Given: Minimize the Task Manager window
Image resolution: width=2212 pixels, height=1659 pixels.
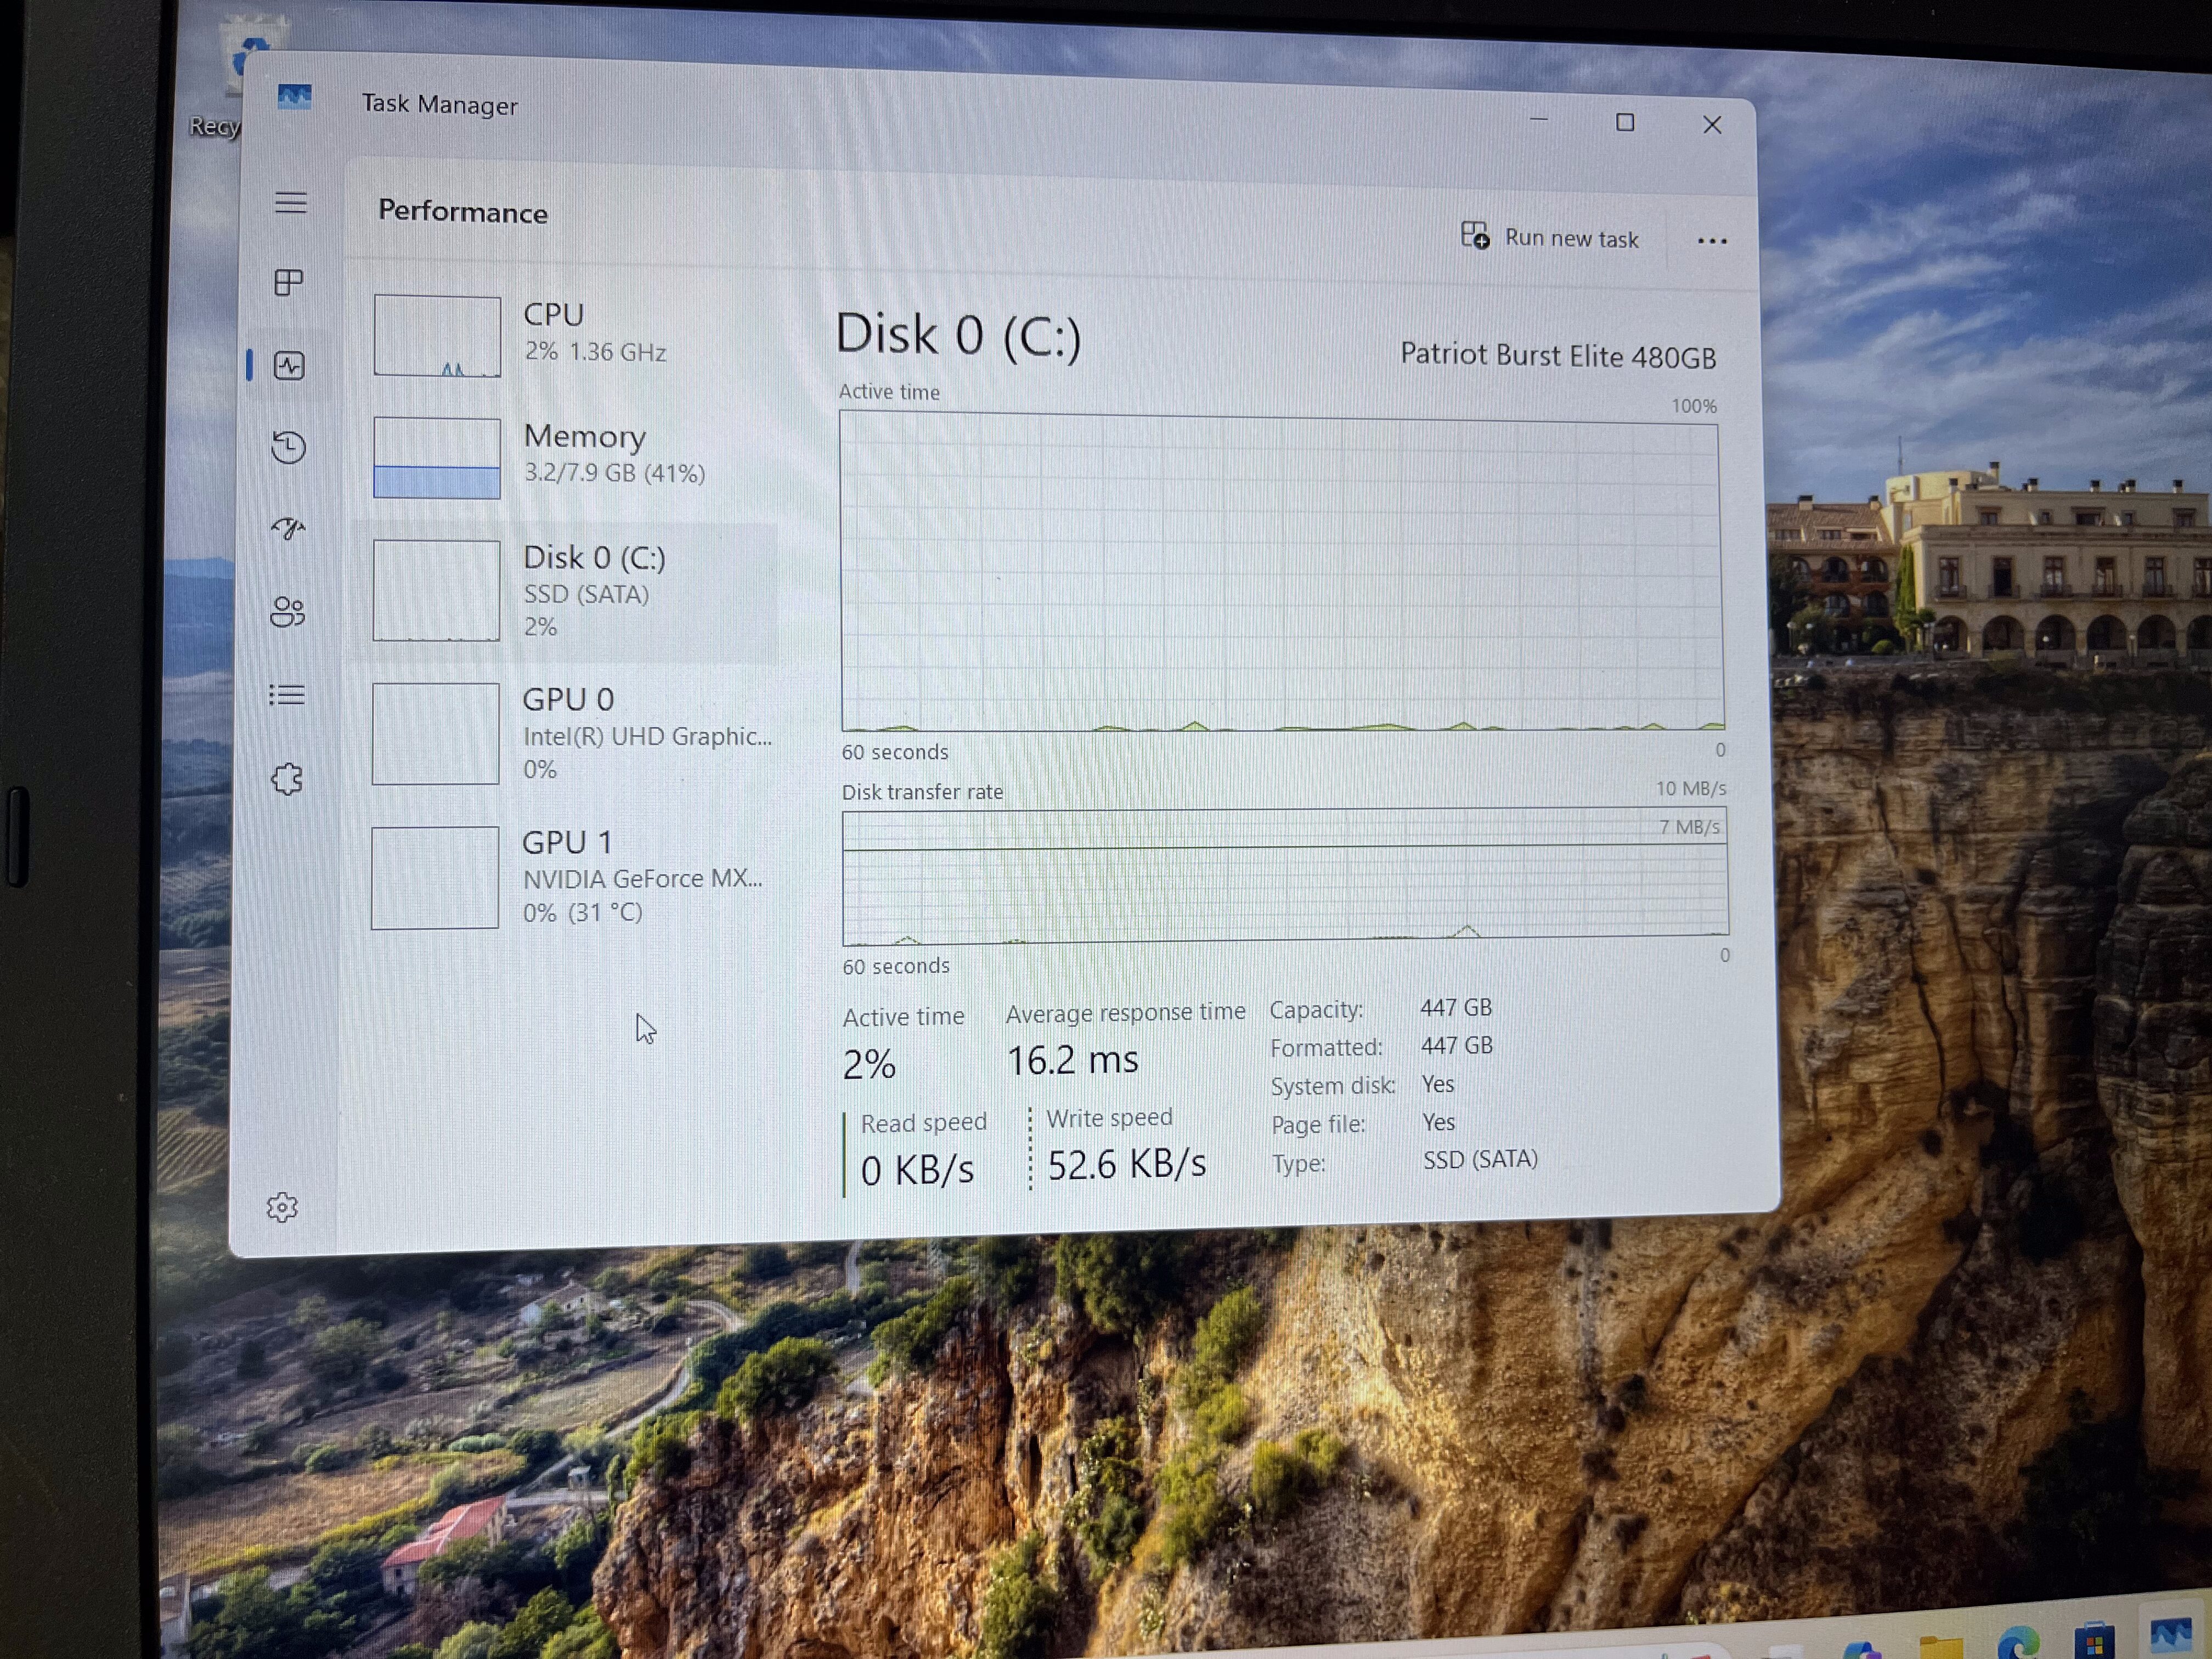Looking at the screenshot, I should click(x=1539, y=119).
